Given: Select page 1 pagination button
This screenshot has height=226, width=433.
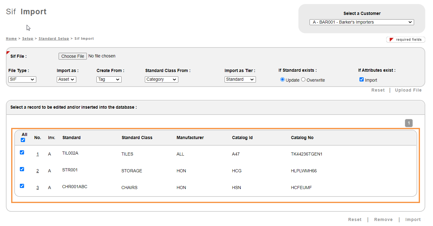Looking at the screenshot, I should 408,123.
